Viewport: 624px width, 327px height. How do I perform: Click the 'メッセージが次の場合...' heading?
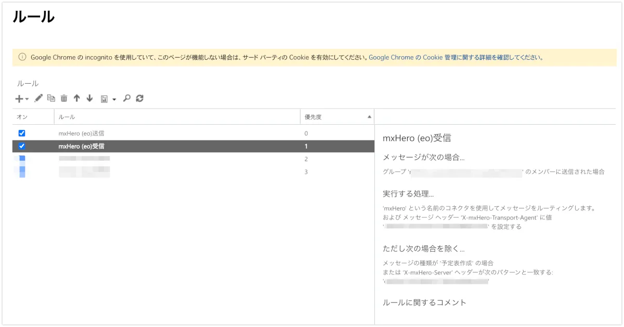[423, 157]
